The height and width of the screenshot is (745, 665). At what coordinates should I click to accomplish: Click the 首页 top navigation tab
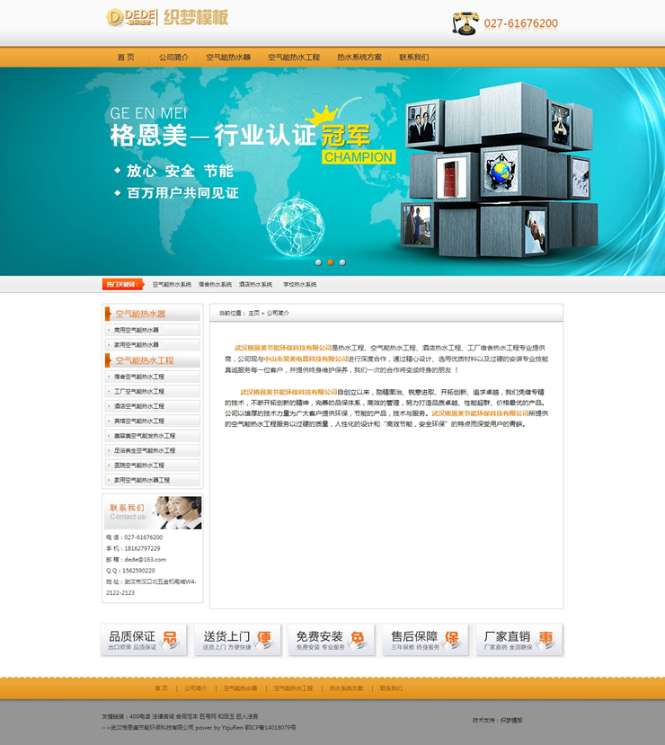126,57
